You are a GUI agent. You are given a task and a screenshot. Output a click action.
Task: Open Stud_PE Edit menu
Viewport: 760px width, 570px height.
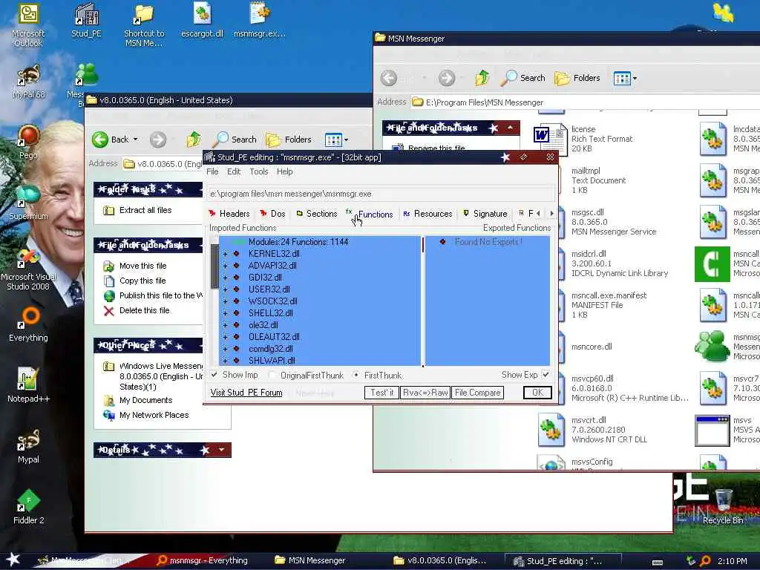pyautogui.click(x=234, y=171)
